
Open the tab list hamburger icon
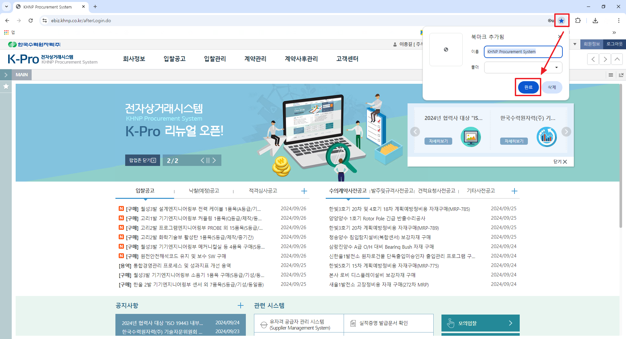[x=611, y=75]
